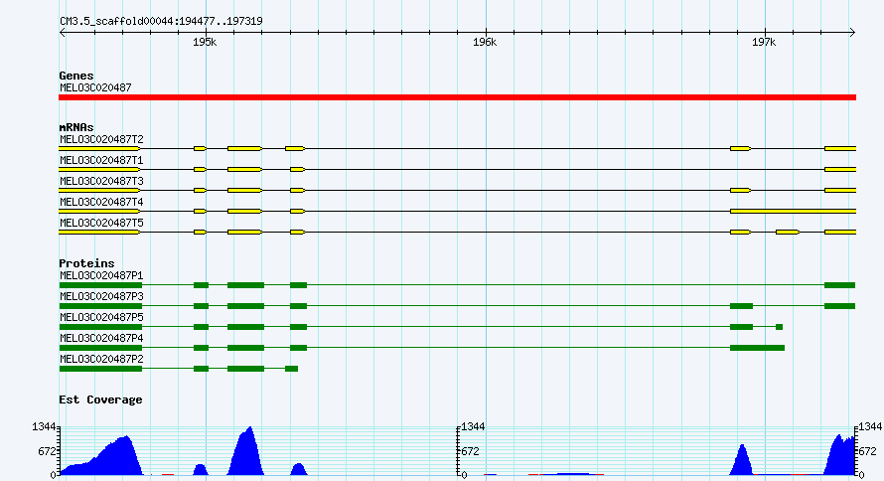This screenshot has width=884, height=481.
Task: Select the MELO3C020487P4 protein label
Action: [x=101, y=338]
